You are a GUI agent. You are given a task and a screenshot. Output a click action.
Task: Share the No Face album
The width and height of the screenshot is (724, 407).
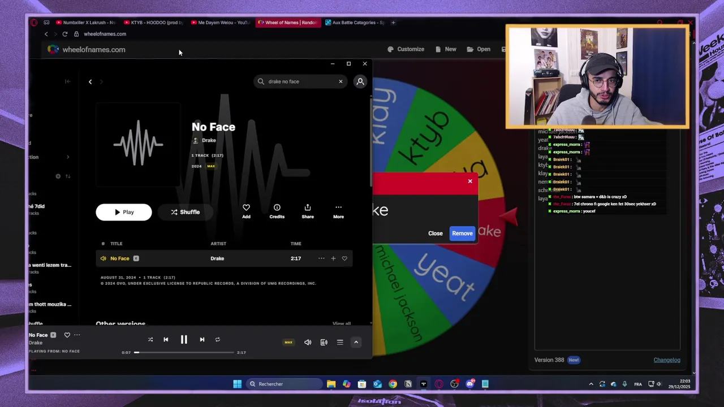308,211
